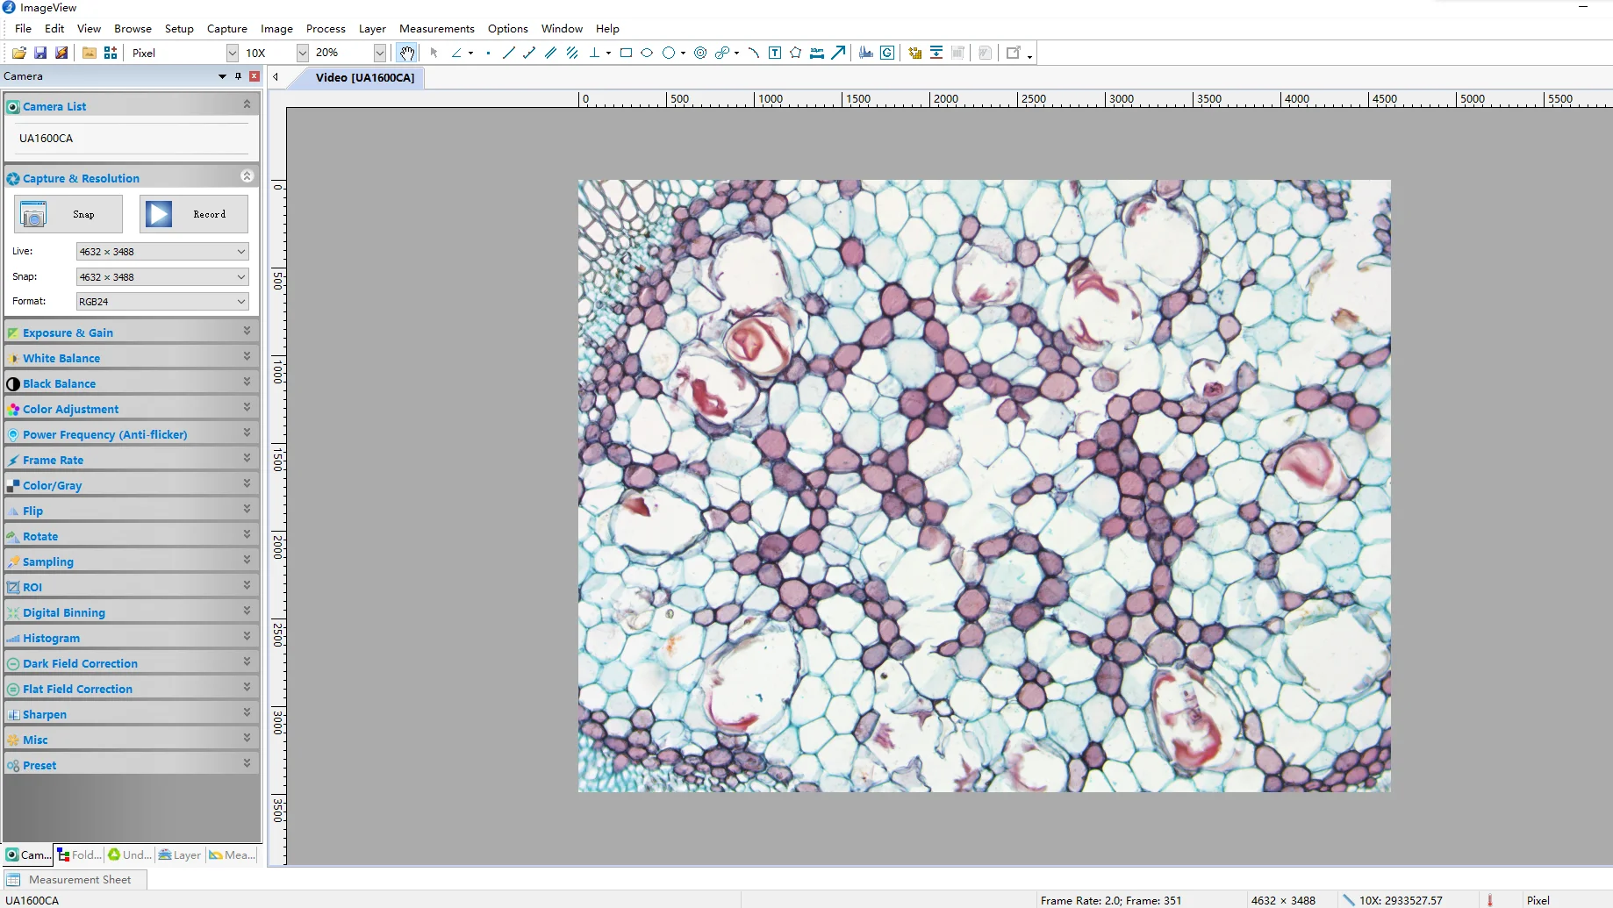This screenshot has width=1613, height=908.
Task: Save the image with floppy disk icon
Action: [x=40, y=53]
